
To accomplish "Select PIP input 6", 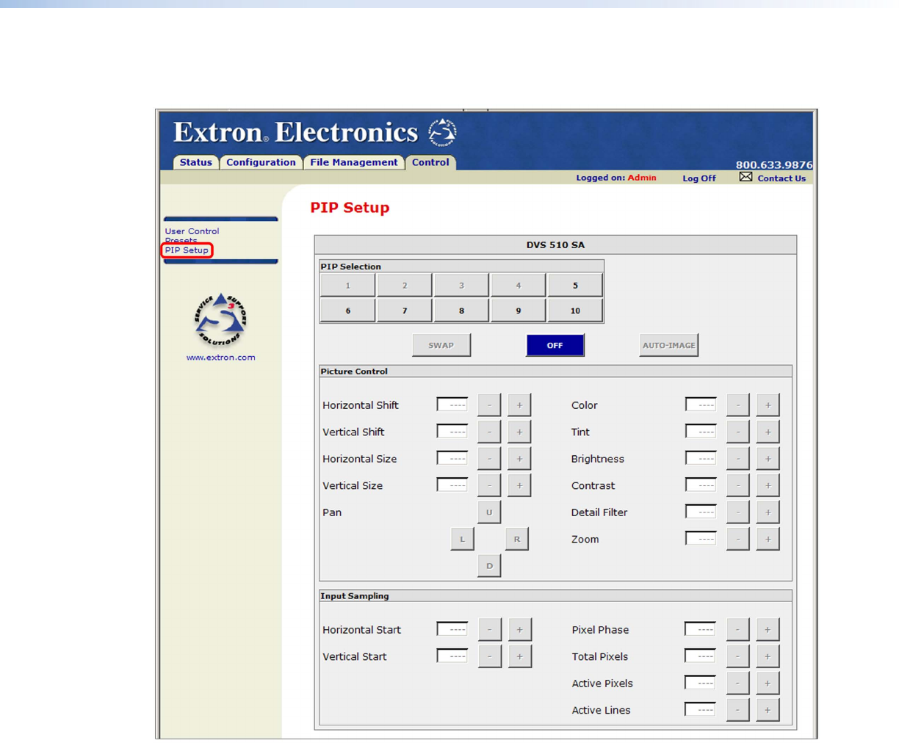I will coord(347,311).
